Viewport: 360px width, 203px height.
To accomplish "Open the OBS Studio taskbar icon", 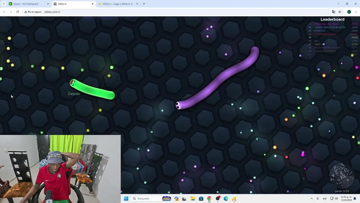I will [218, 198].
